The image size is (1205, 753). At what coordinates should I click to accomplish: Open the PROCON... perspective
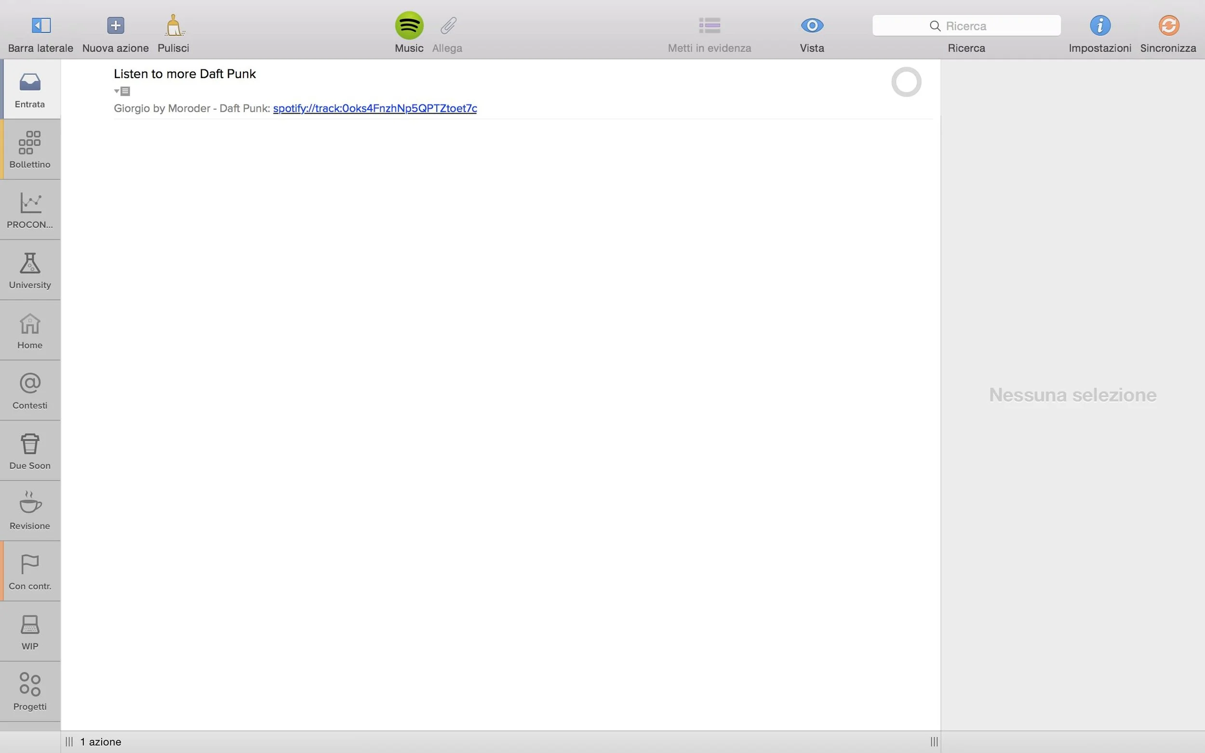30,210
